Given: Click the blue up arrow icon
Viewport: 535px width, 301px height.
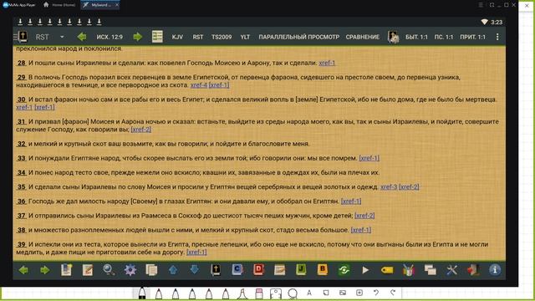Looking at the screenshot, I should (x=173, y=270).
